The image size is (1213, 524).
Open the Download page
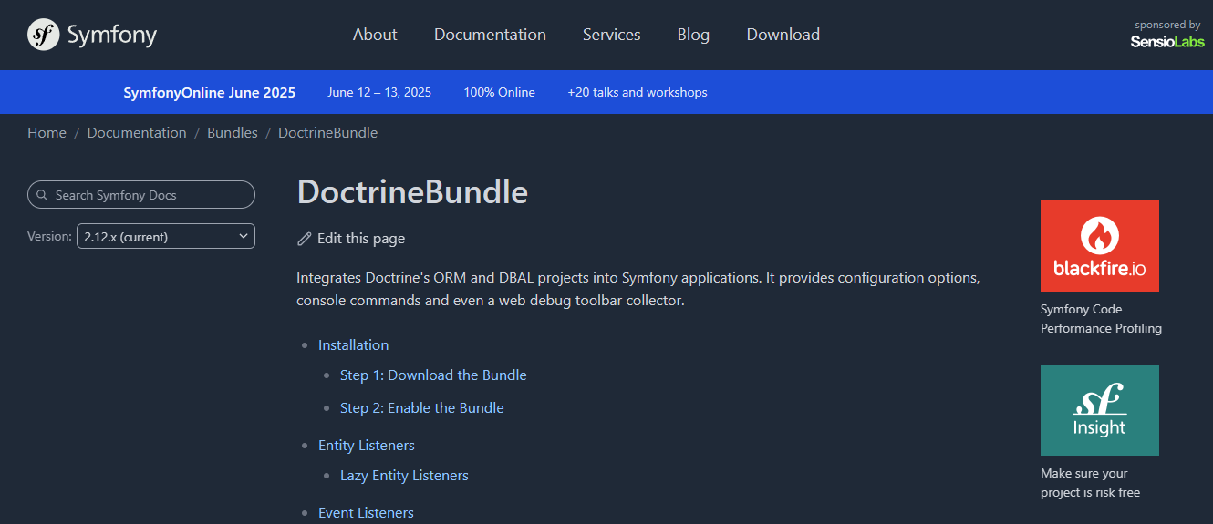click(783, 35)
